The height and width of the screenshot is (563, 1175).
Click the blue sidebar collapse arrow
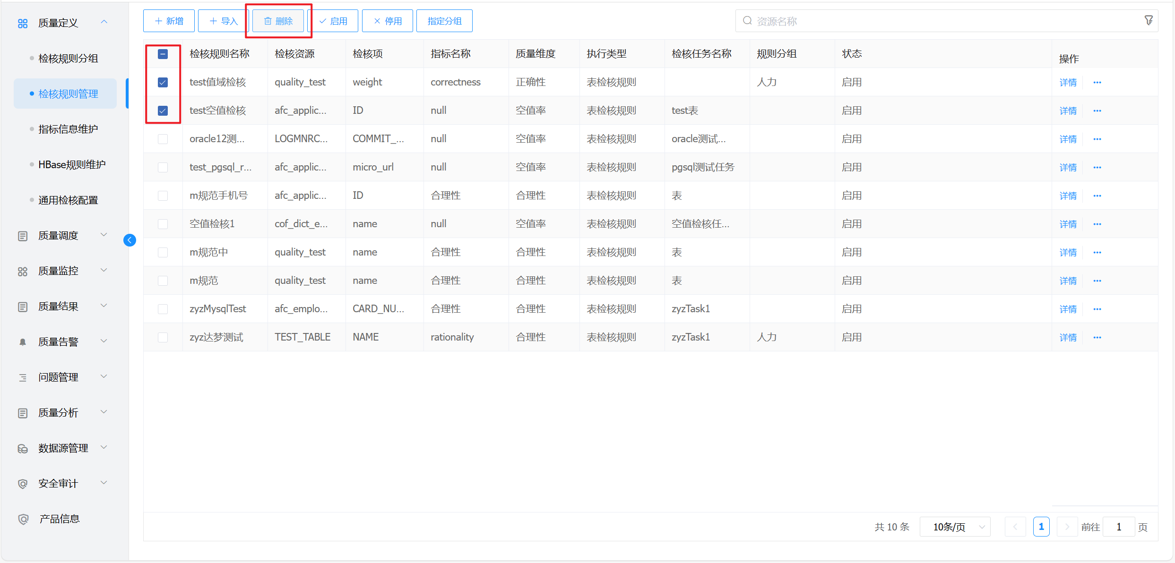click(130, 240)
